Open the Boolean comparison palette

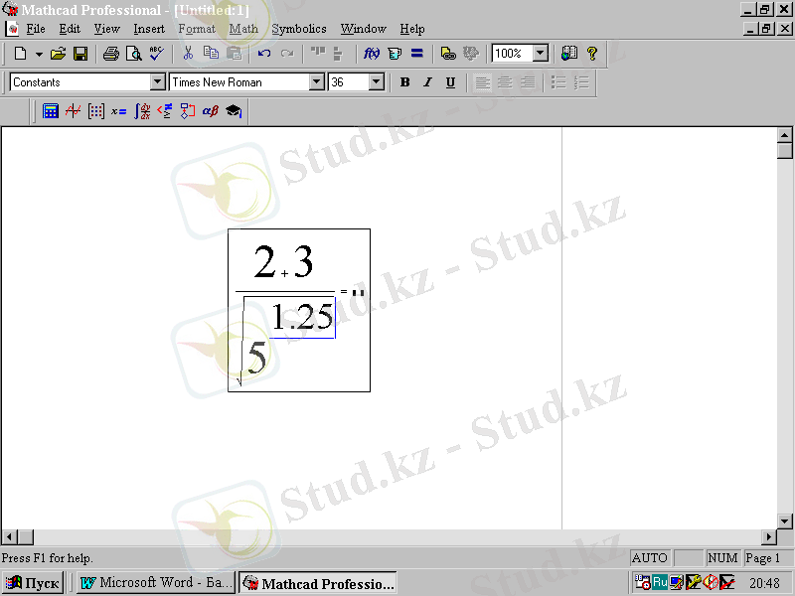(x=165, y=111)
